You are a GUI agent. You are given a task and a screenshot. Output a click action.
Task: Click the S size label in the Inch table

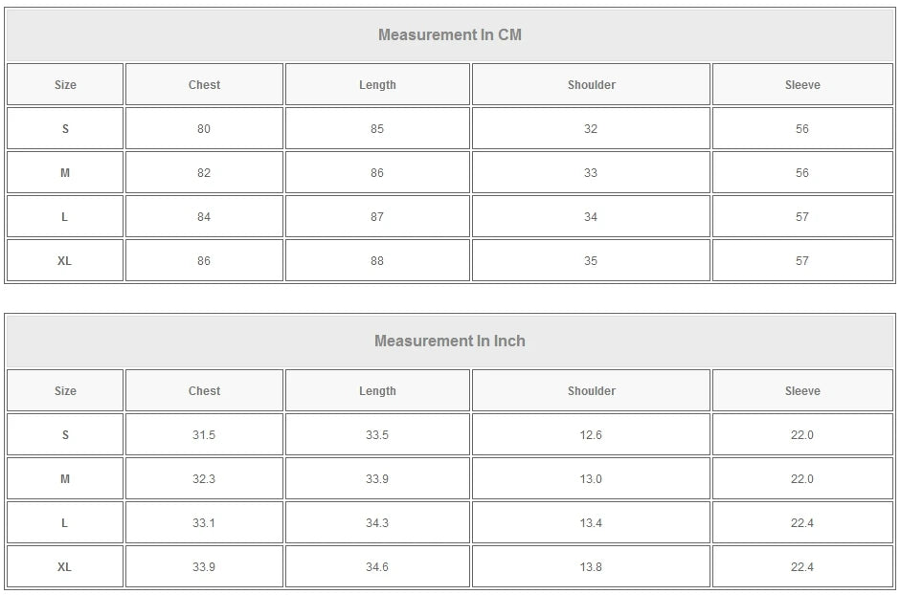click(65, 435)
